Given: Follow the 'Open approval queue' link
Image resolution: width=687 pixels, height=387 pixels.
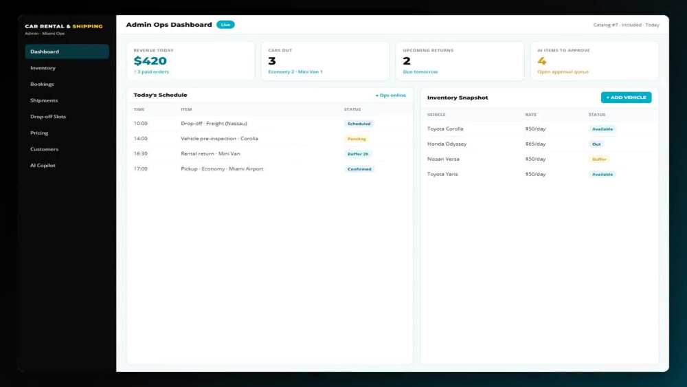Looking at the screenshot, I should pyautogui.click(x=563, y=72).
